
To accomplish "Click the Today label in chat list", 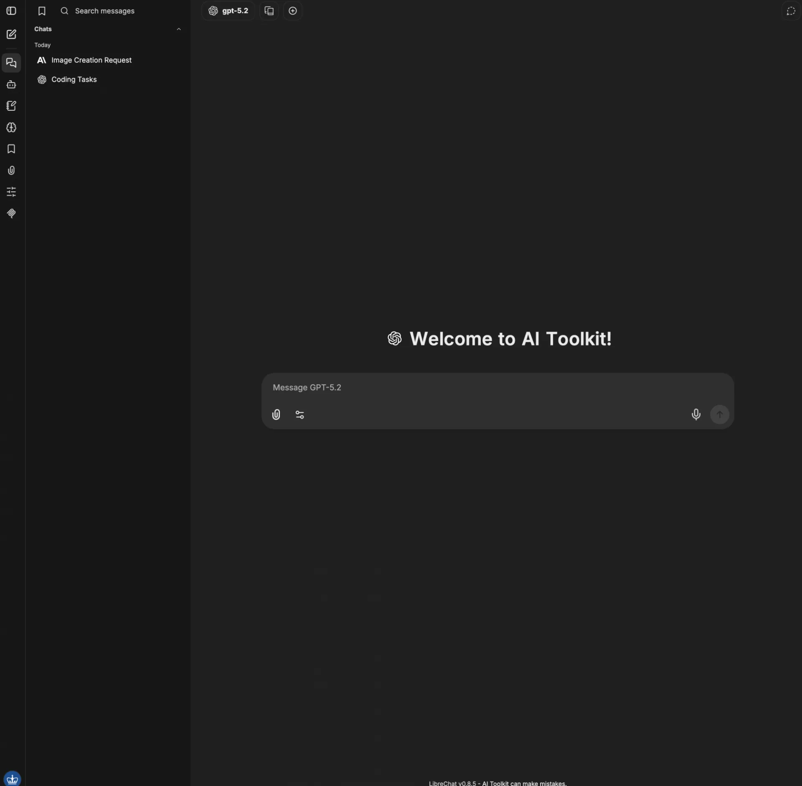I will pyautogui.click(x=43, y=45).
